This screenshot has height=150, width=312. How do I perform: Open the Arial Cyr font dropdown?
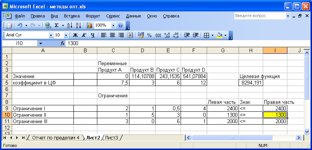pyautogui.click(x=51, y=35)
